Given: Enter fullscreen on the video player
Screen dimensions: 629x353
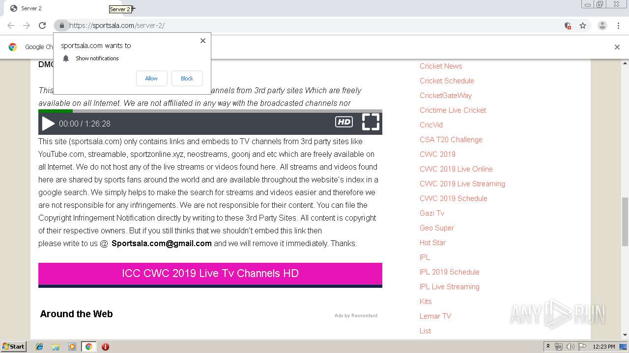Looking at the screenshot, I should [x=371, y=122].
